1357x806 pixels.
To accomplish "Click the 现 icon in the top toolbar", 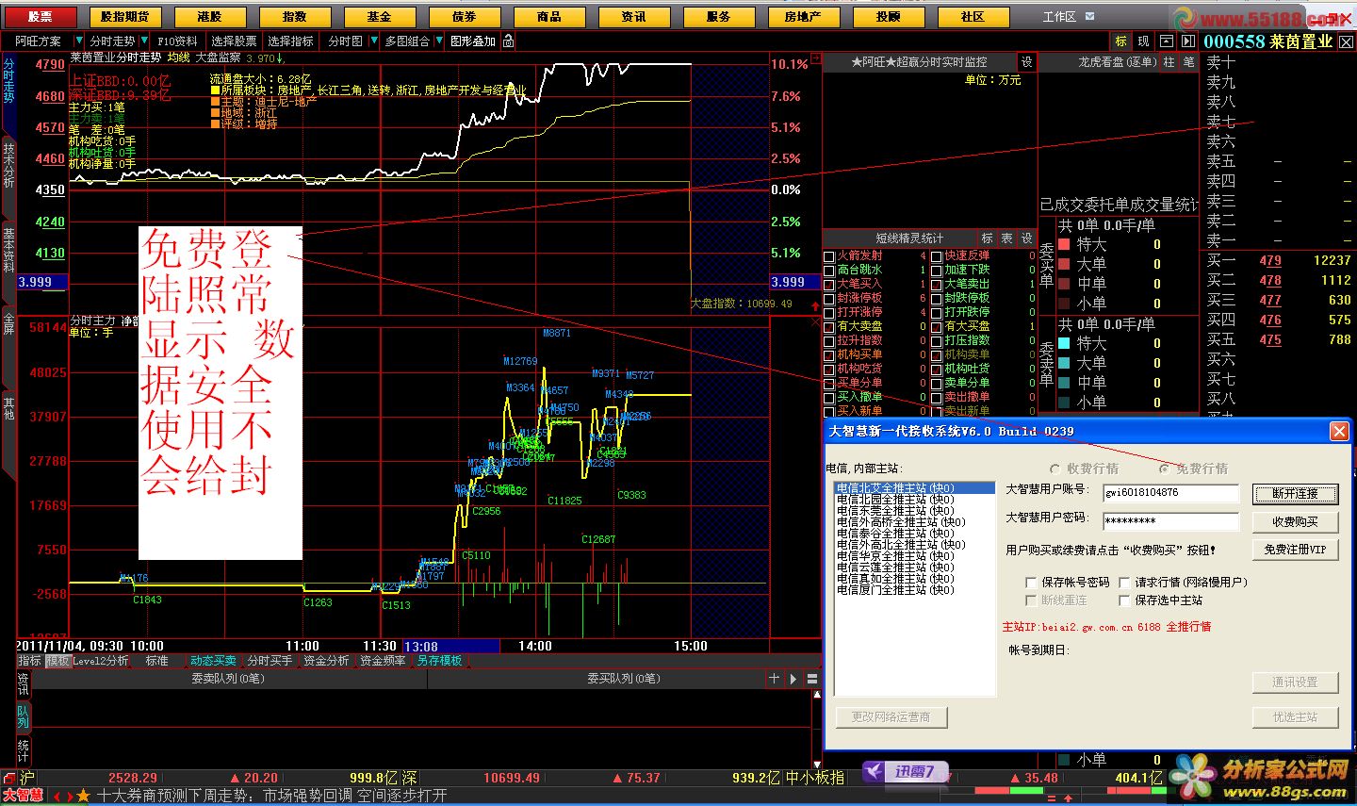I will 1143,41.
